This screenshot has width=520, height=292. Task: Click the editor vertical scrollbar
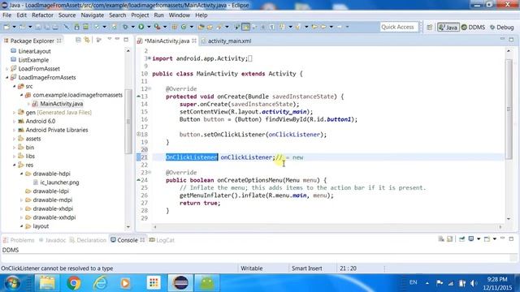(x=509, y=109)
